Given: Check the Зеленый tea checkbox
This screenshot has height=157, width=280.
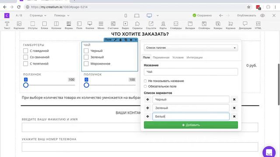Looking at the screenshot, I should coord(86,57).
